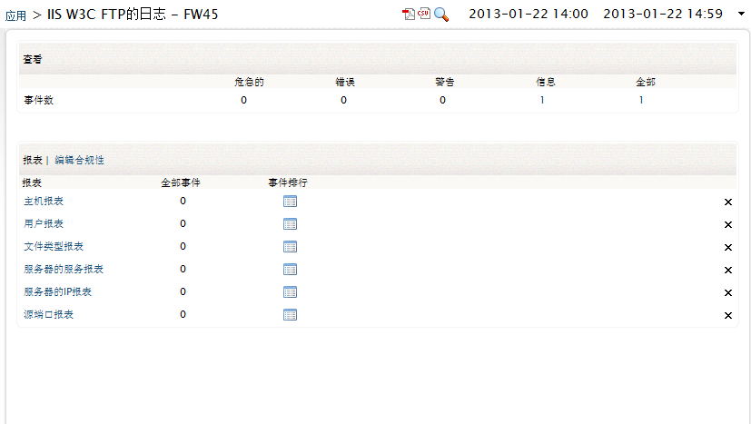The image size is (751, 424).
Task: Open the 用户报表 report
Action: coord(44,223)
